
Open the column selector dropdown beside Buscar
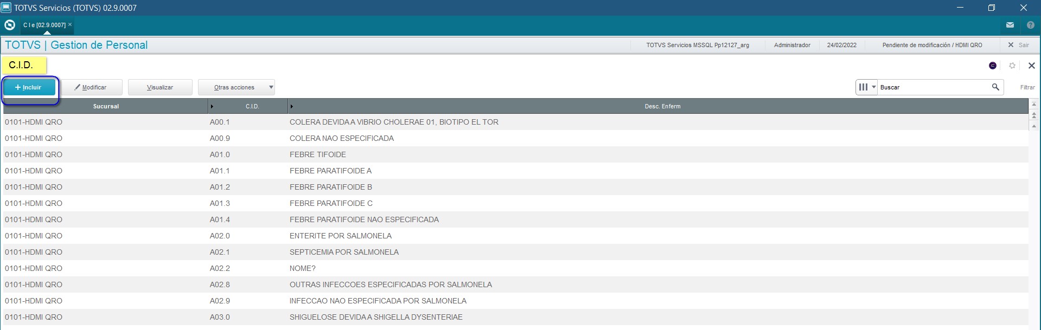tap(867, 87)
